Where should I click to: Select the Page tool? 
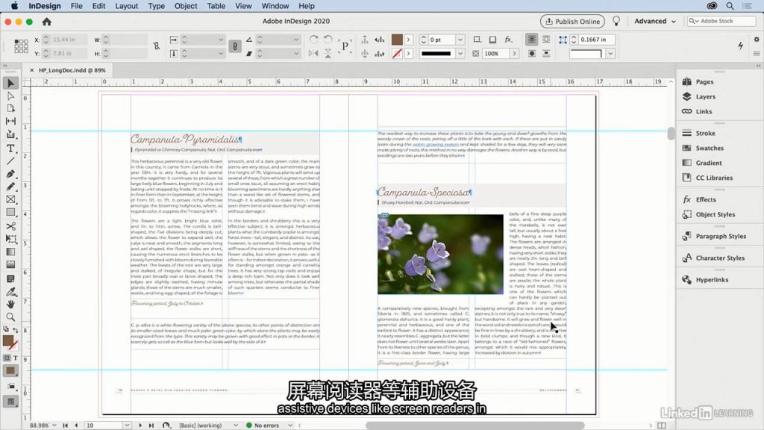tap(10, 108)
